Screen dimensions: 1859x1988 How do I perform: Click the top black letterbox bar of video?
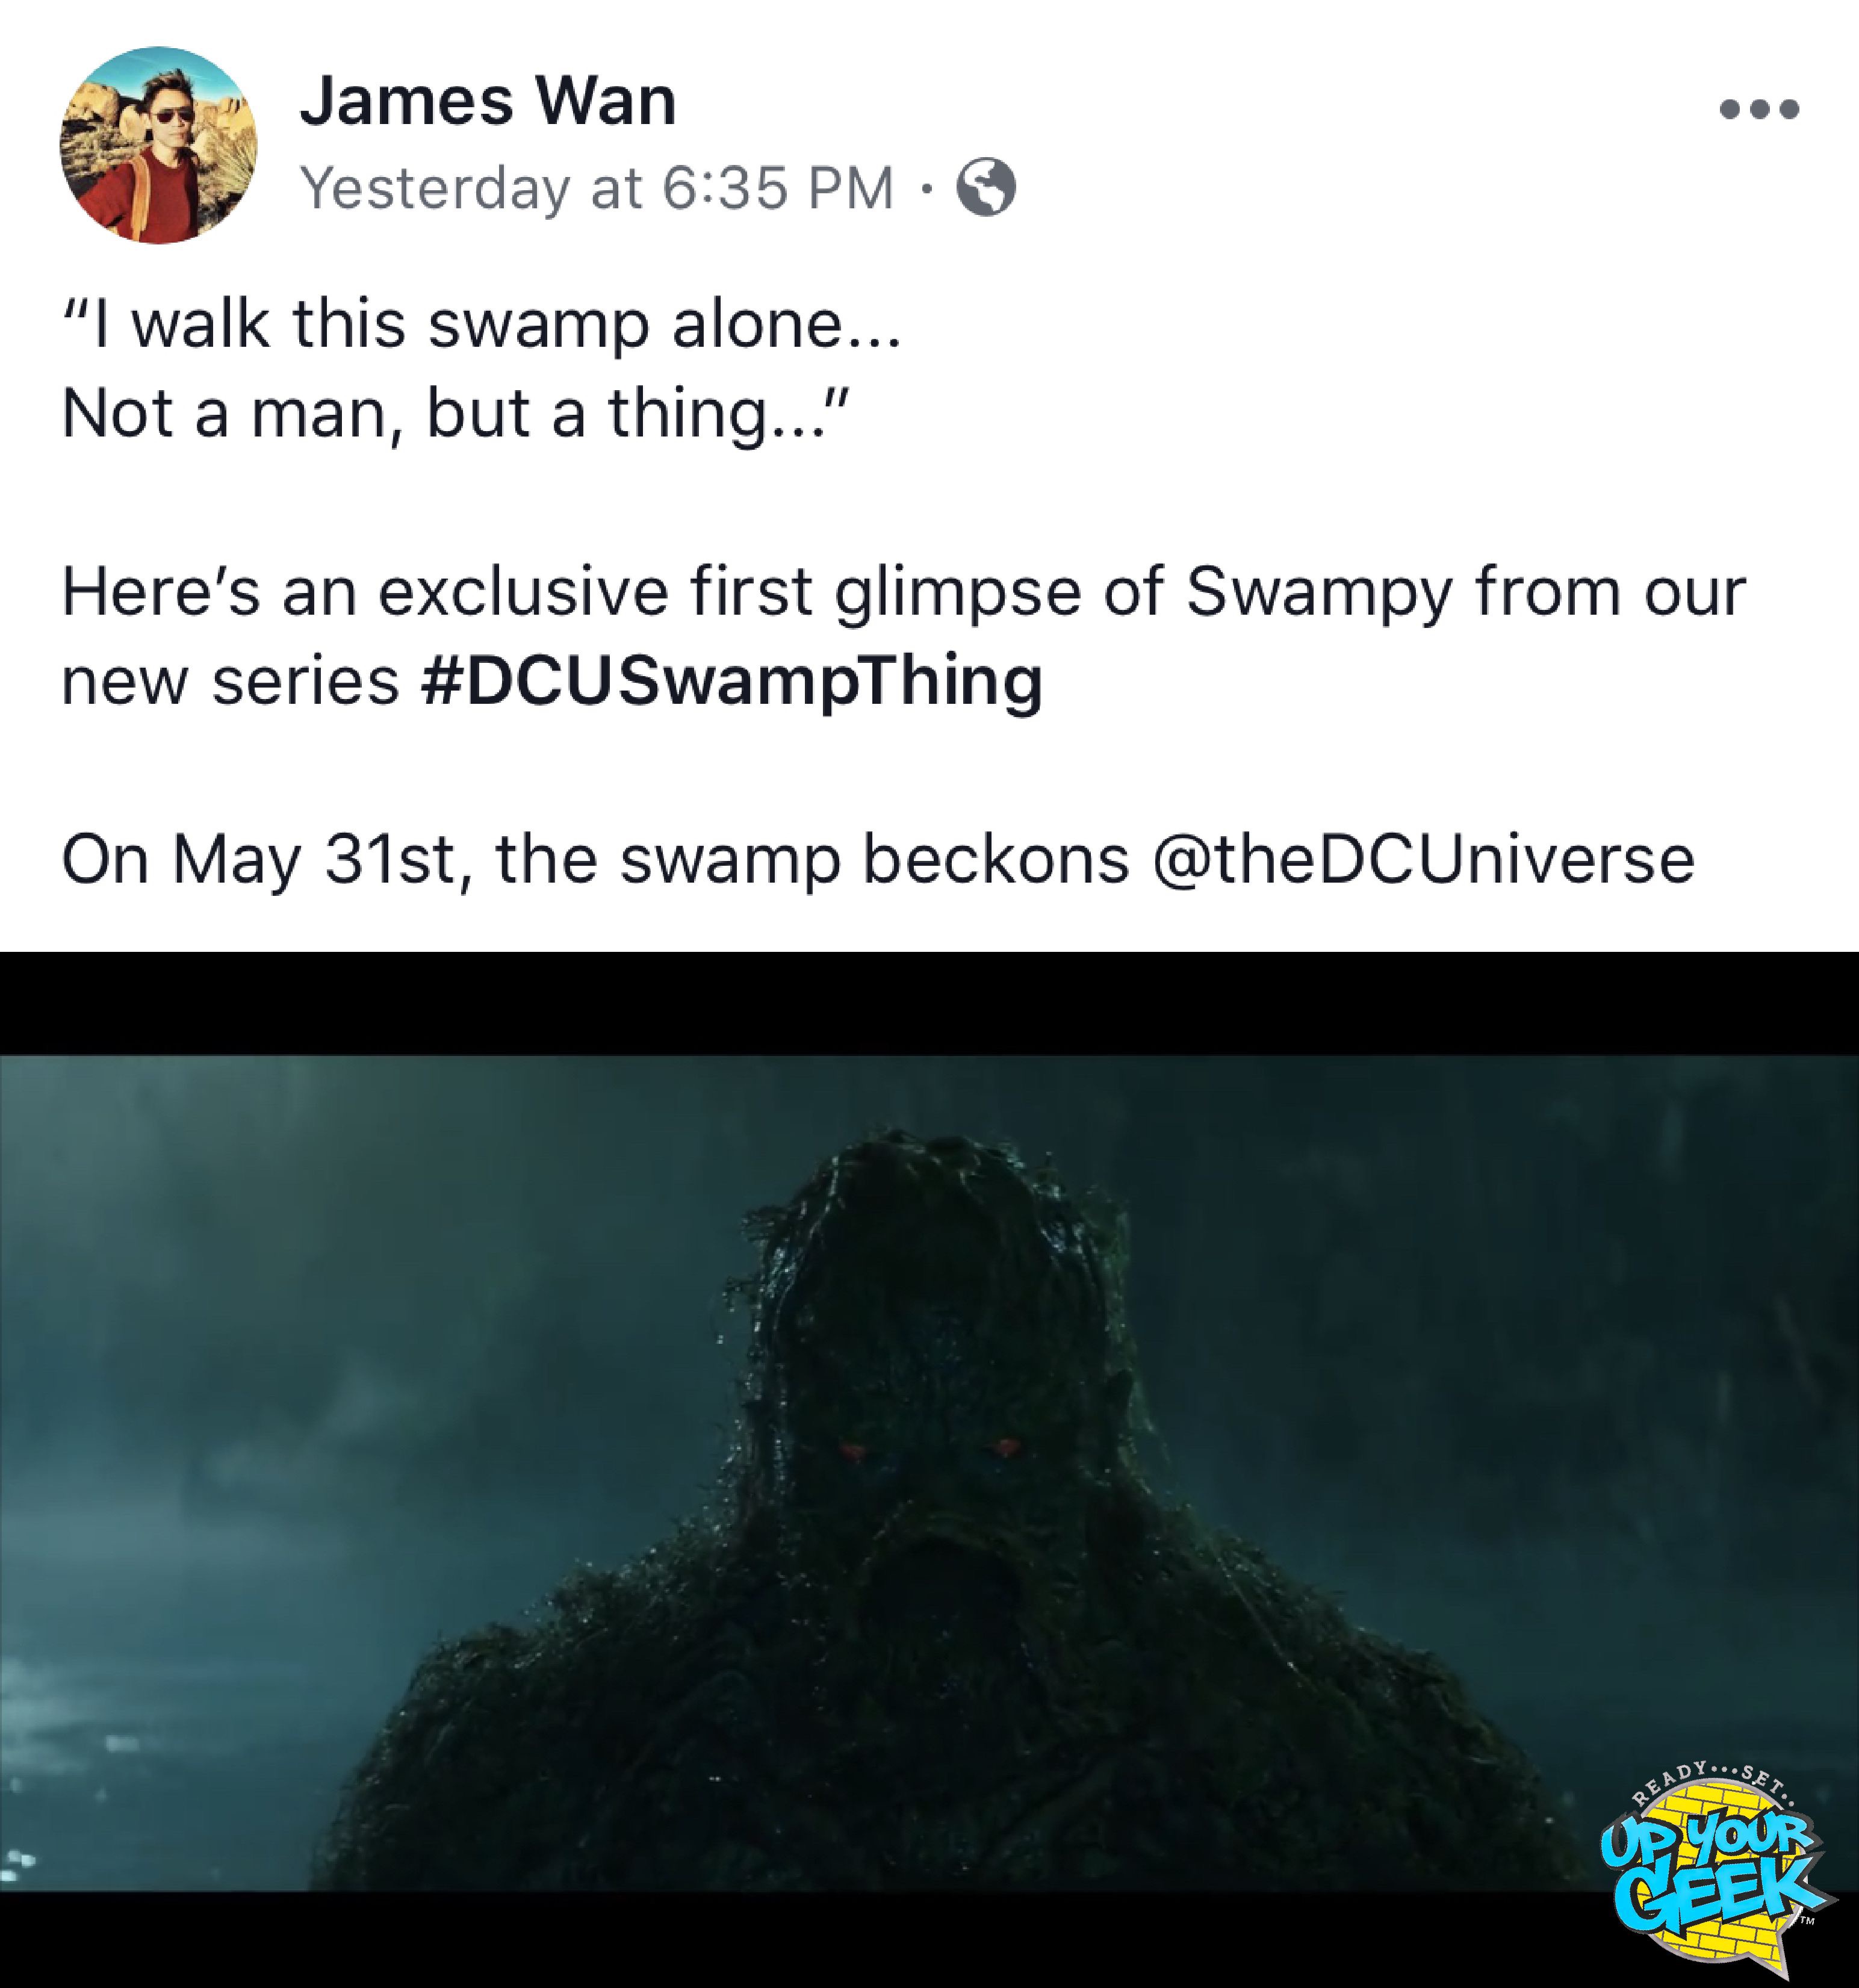click(x=929, y=1003)
